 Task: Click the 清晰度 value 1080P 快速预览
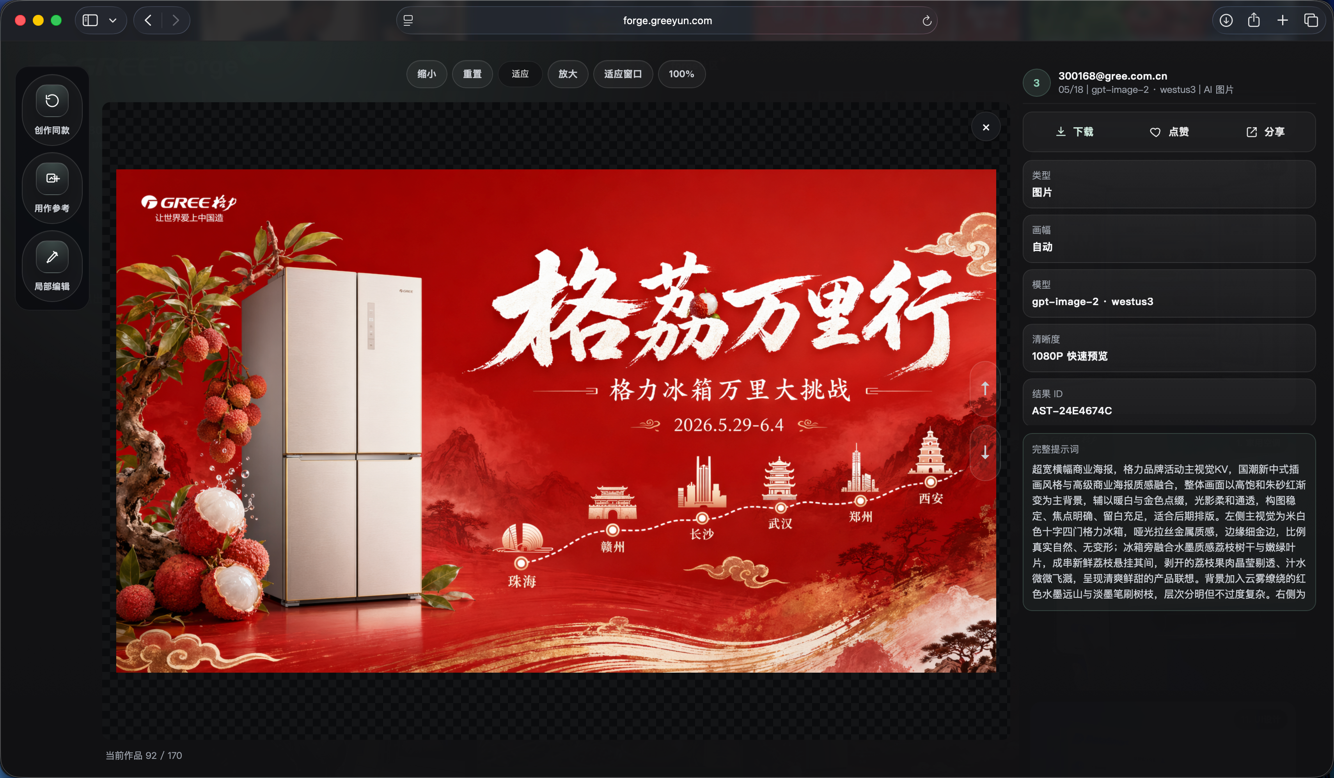click(1069, 356)
